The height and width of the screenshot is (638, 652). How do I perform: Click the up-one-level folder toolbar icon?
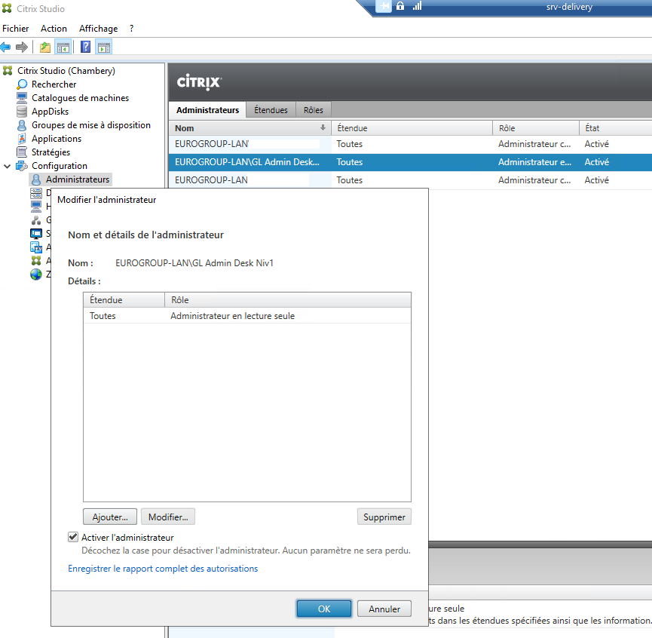[45, 47]
